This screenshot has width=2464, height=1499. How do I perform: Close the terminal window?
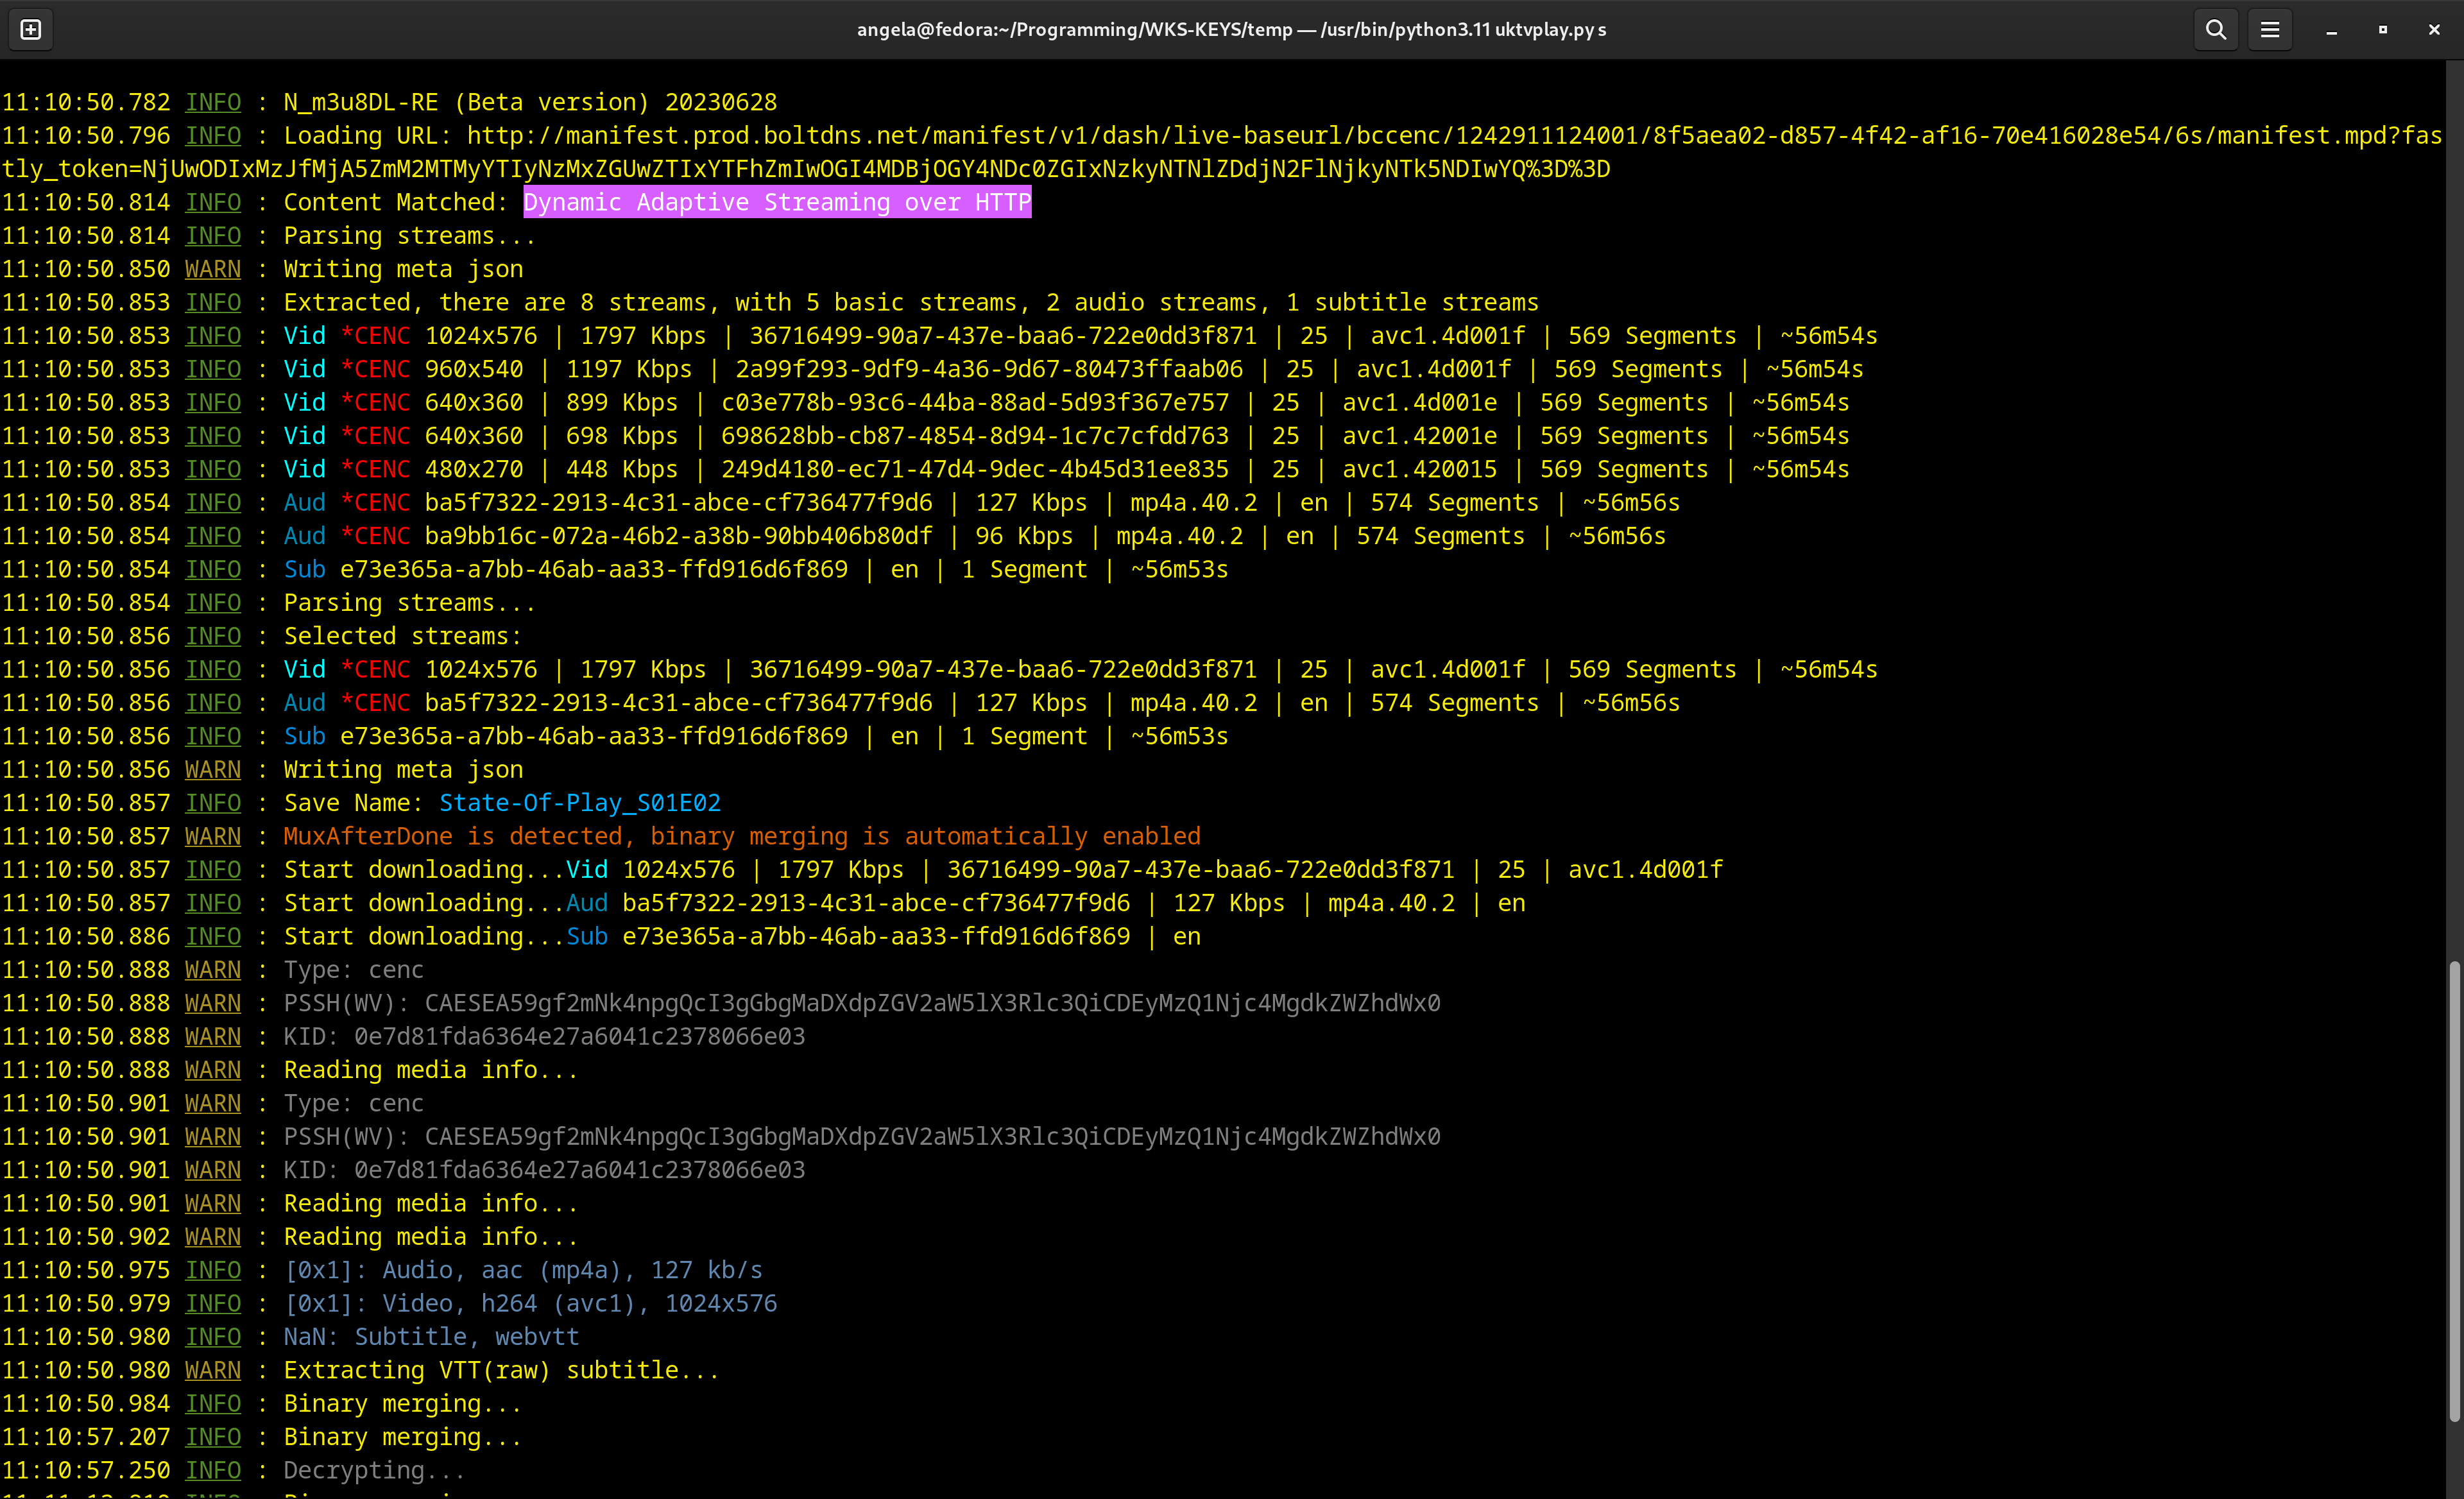click(x=2434, y=30)
